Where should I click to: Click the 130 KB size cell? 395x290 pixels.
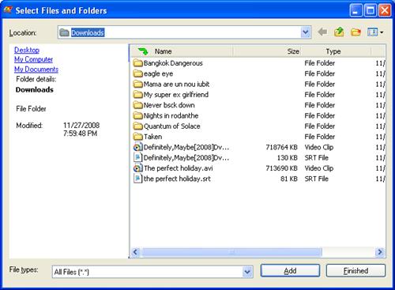tap(287, 157)
